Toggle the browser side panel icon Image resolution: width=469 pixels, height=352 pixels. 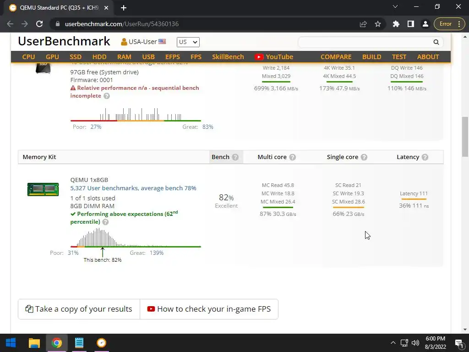point(411,24)
